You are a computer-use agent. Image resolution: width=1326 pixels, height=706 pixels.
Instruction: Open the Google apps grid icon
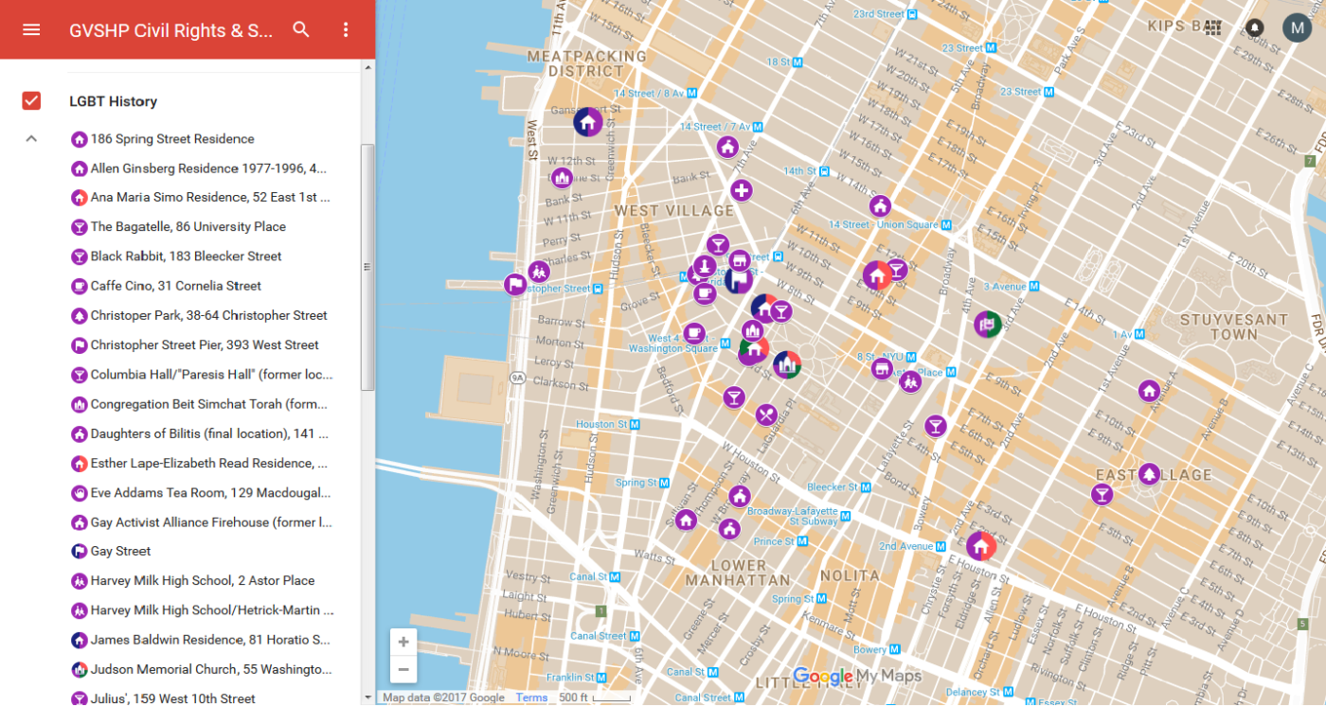[x=1212, y=27]
